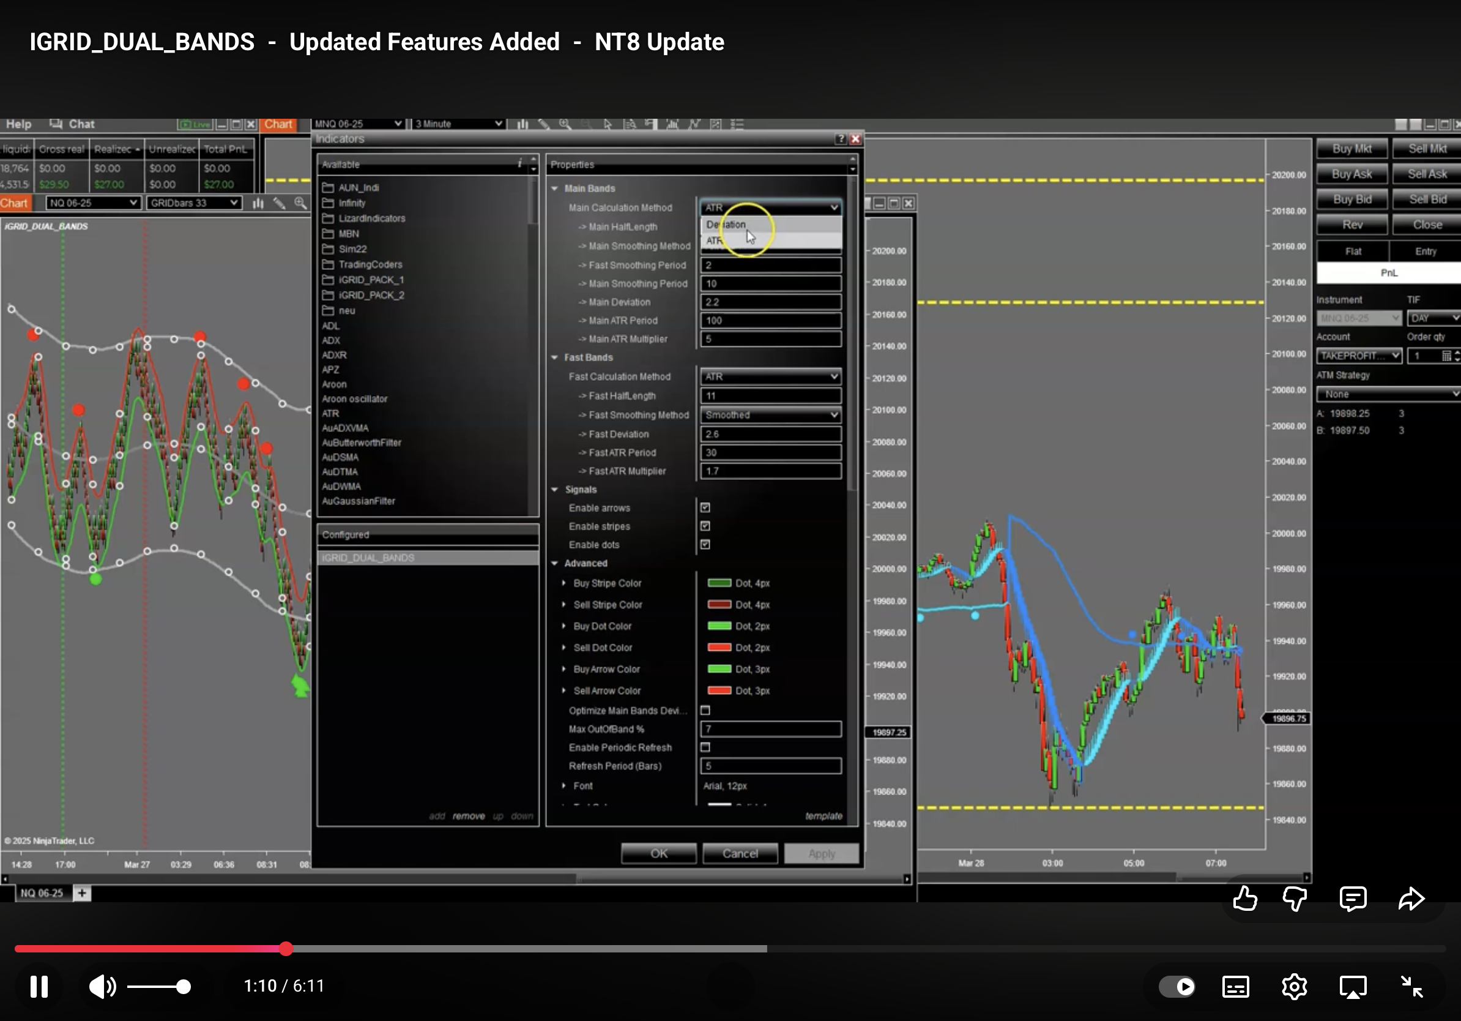Viewport: 1461px width, 1021px height.
Task: Pause the video playback
Action: tap(39, 986)
